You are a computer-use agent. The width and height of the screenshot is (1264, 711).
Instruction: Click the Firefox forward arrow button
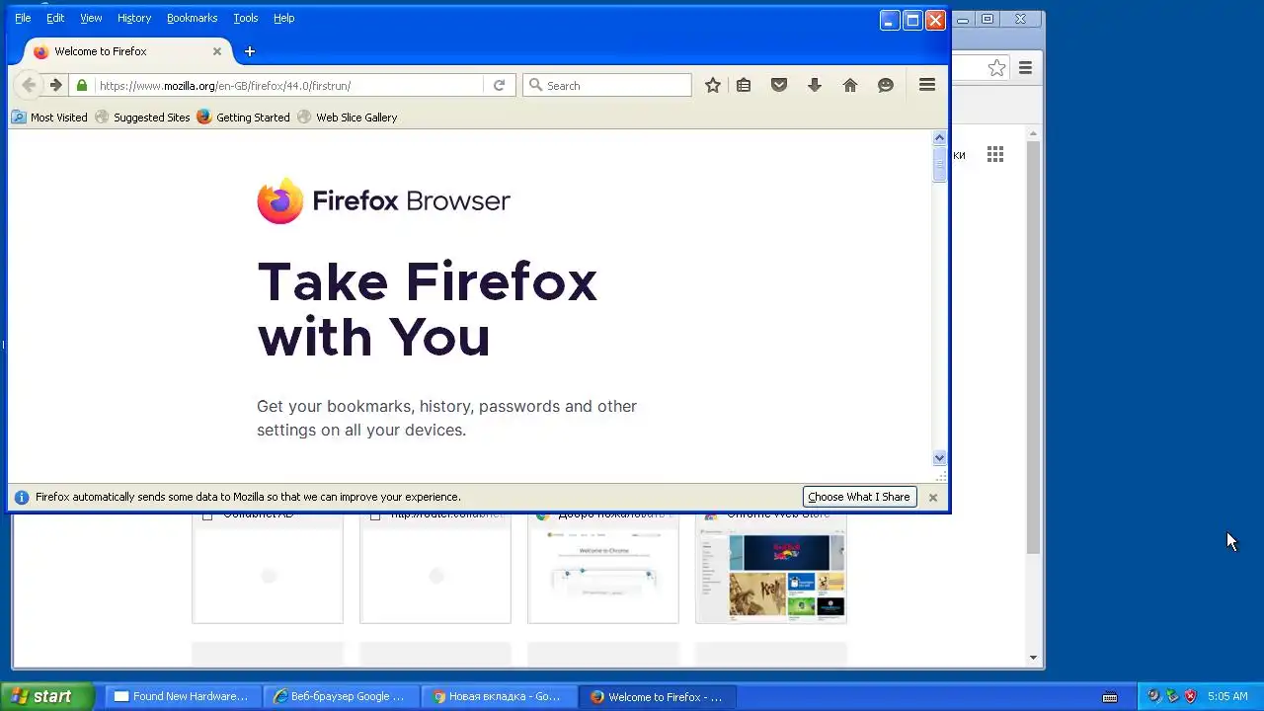coord(55,86)
